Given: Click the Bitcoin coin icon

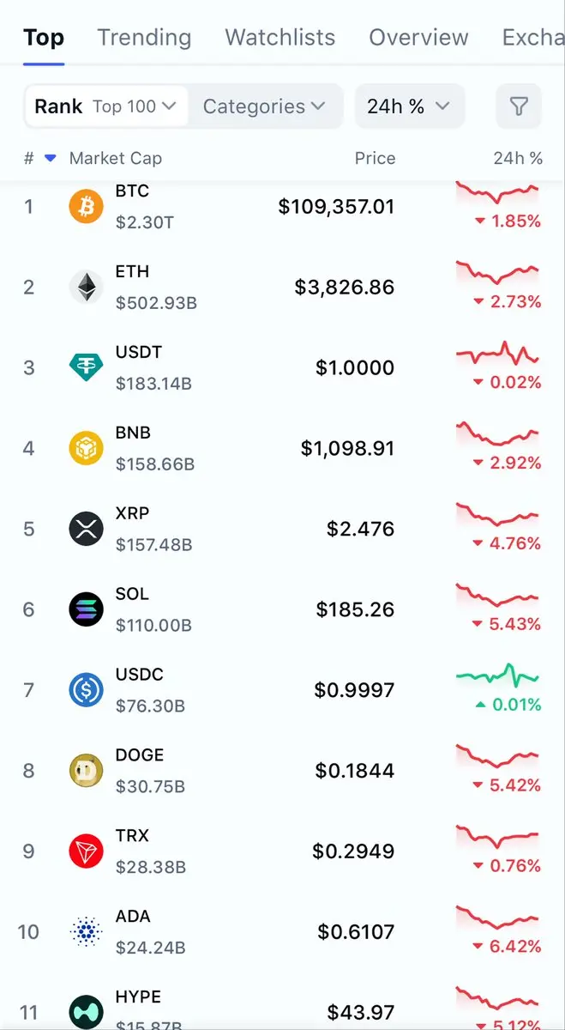Looking at the screenshot, I should 86,206.
